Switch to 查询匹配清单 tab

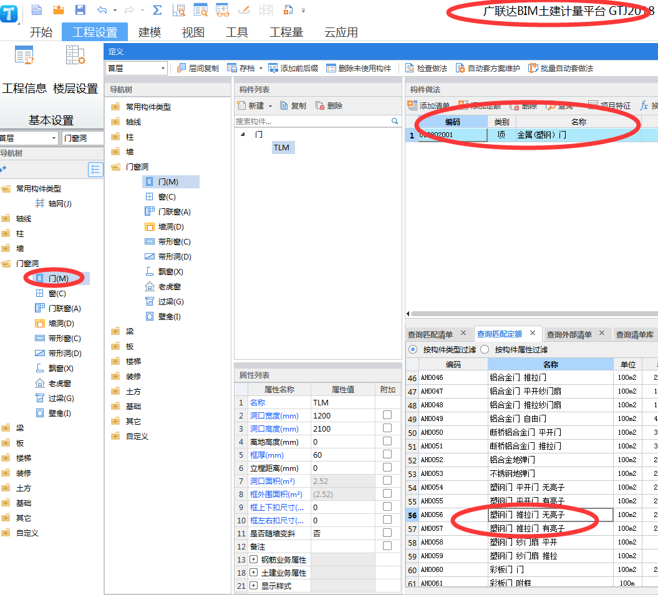[430, 334]
